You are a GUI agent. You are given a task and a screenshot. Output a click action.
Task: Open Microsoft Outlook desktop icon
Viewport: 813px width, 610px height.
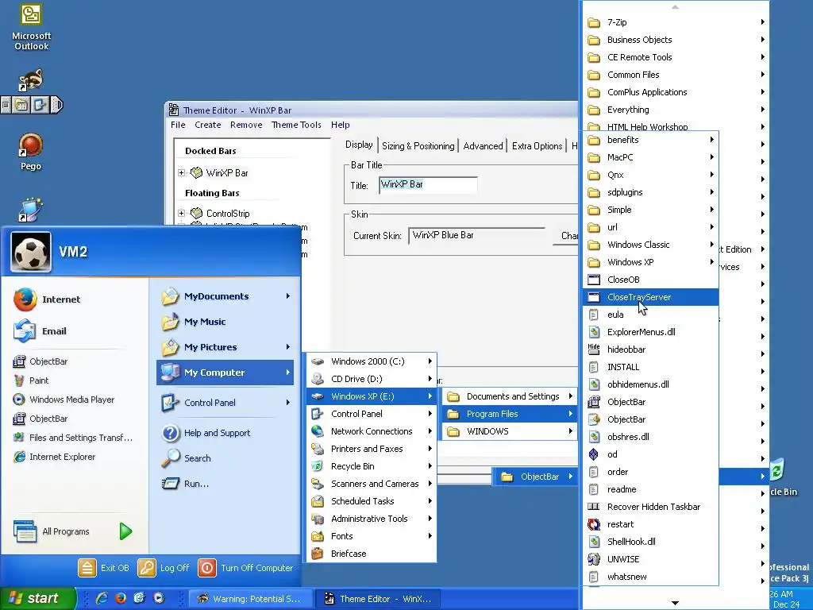(x=31, y=27)
